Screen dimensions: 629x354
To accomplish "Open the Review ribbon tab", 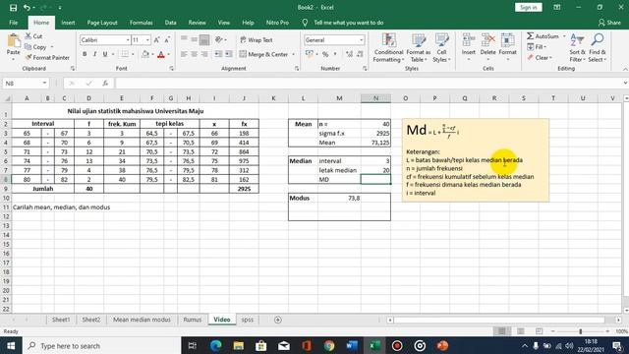I will (x=197, y=23).
